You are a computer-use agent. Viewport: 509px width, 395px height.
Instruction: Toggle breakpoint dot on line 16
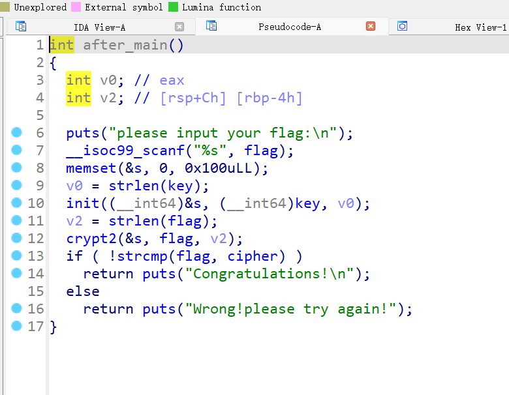point(16,308)
